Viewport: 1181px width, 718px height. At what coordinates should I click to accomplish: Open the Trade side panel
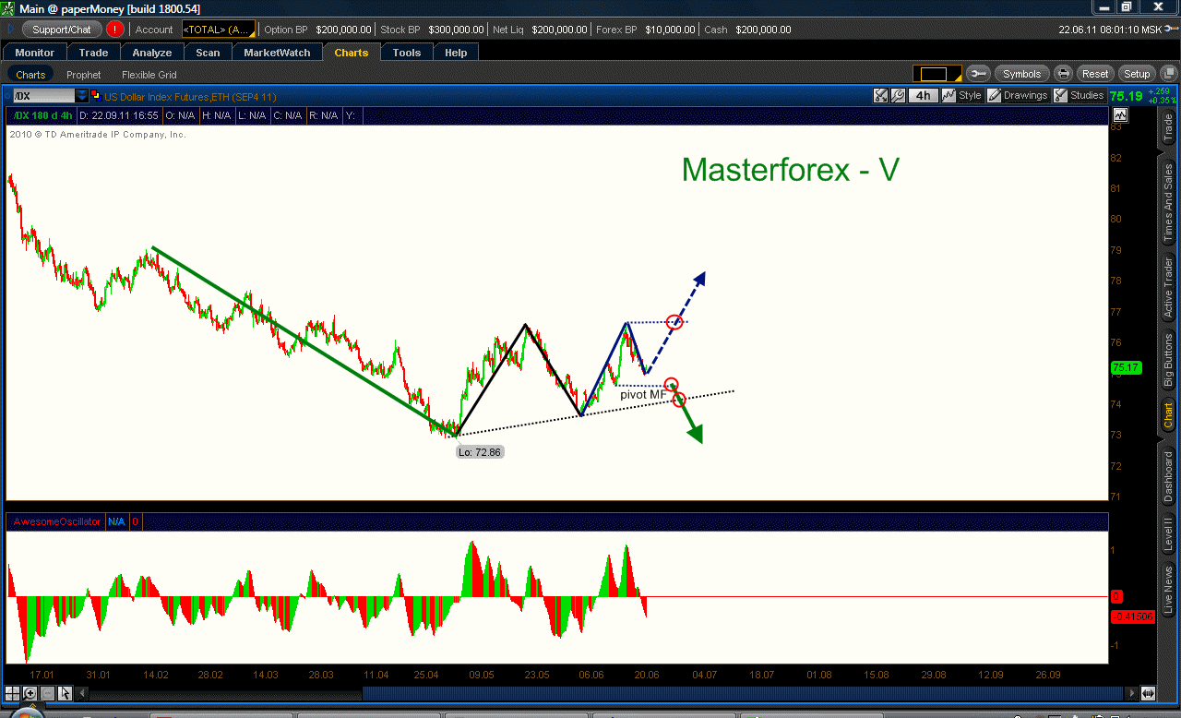(x=1168, y=127)
